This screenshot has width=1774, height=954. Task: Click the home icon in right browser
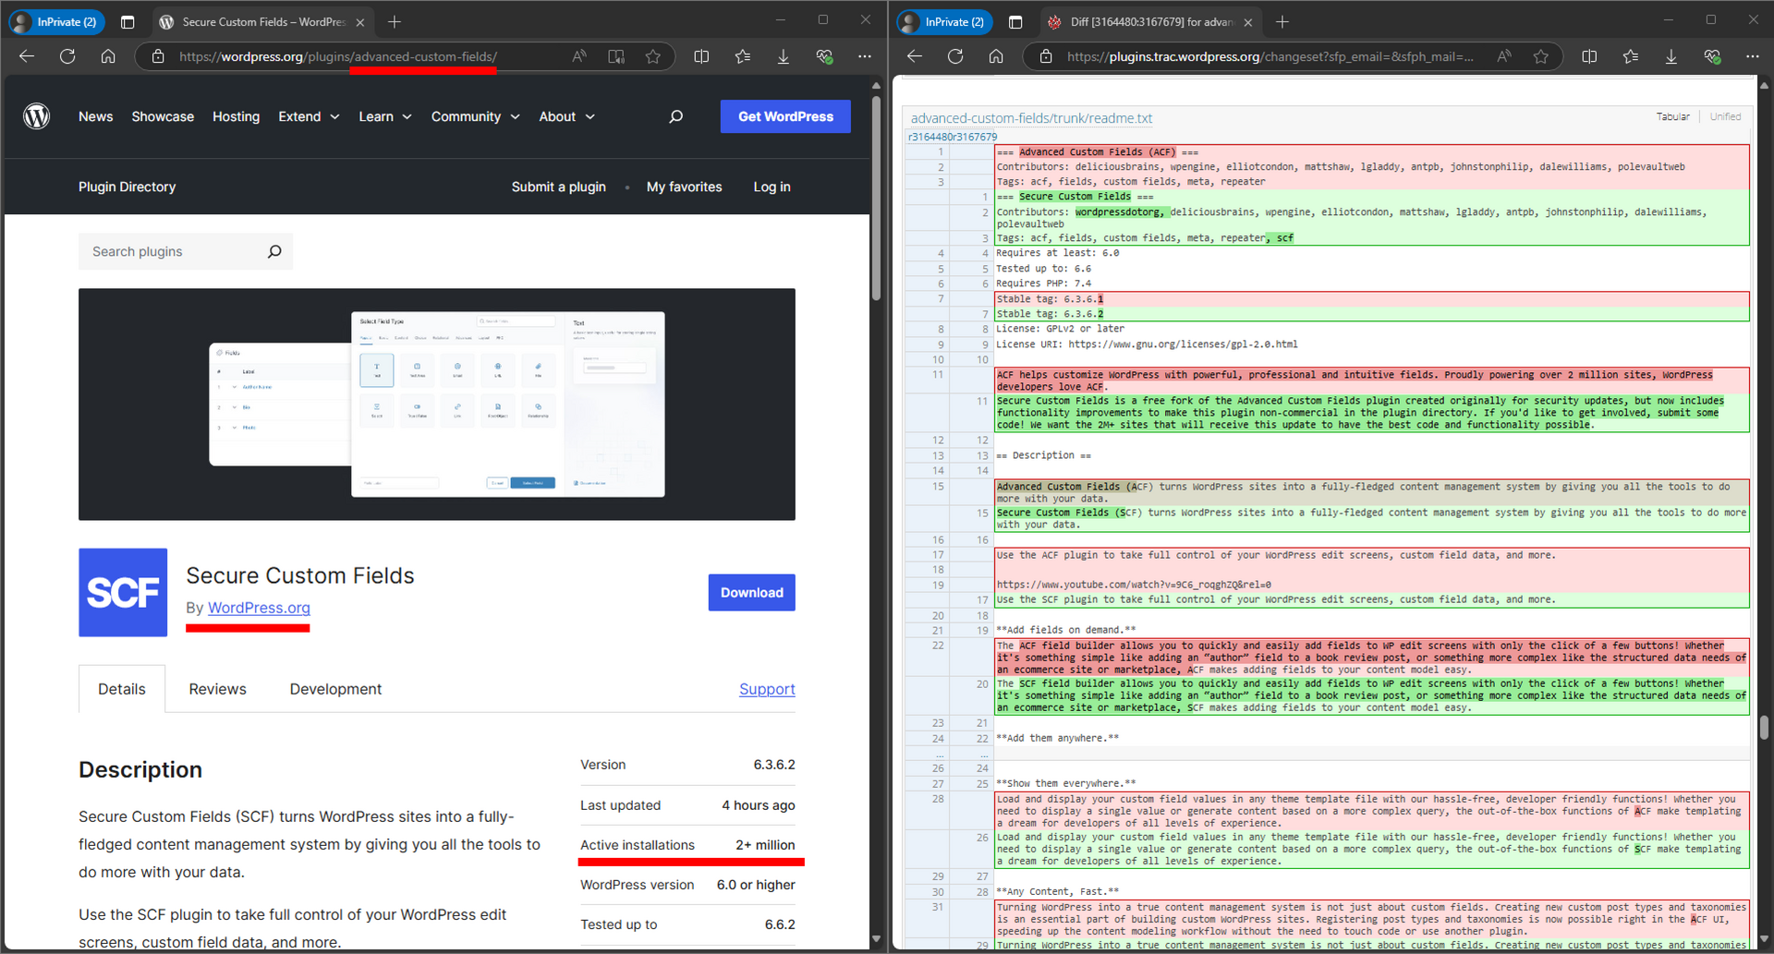click(996, 56)
